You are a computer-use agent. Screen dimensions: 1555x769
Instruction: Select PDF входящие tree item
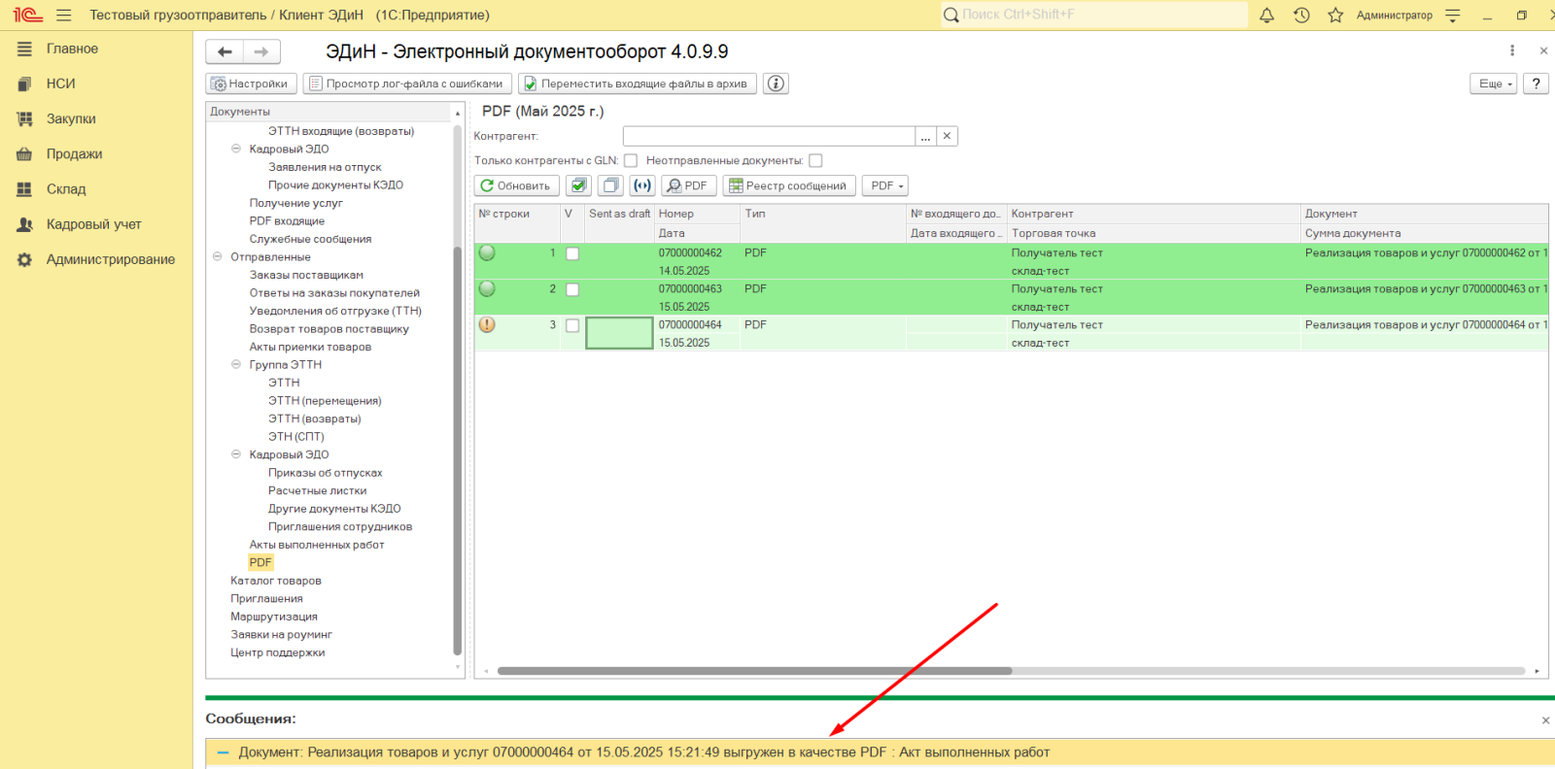click(287, 221)
